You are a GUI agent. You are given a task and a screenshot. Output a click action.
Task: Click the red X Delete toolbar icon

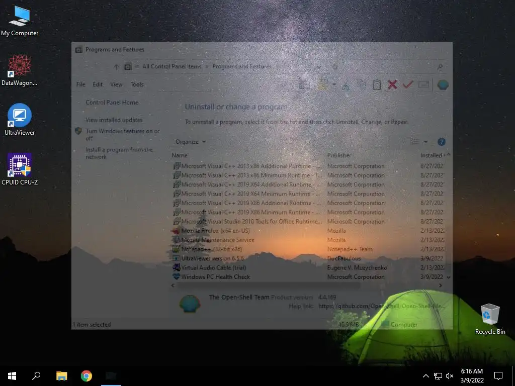click(x=392, y=84)
